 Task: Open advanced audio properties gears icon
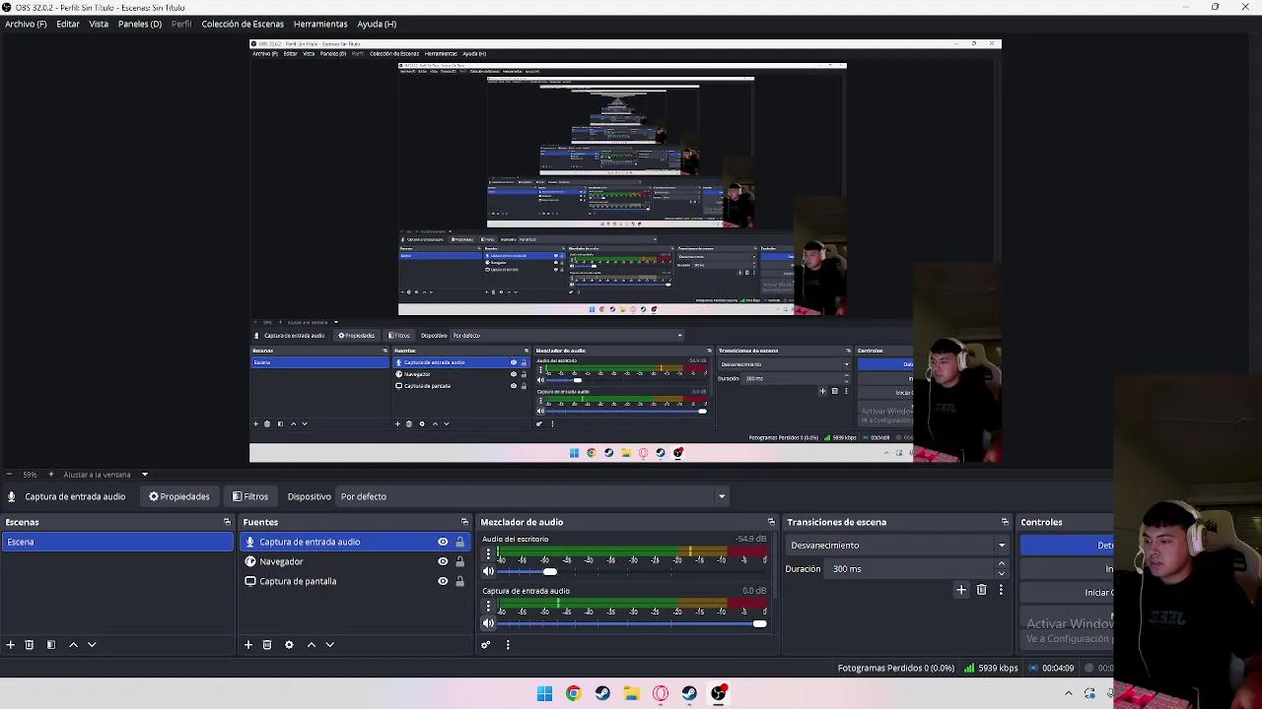(486, 645)
